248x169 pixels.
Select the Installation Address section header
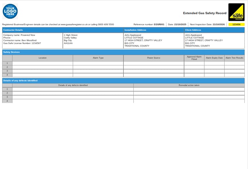point(135,30)
